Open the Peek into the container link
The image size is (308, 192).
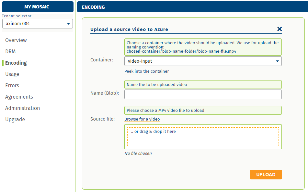(x=146, y=71)
